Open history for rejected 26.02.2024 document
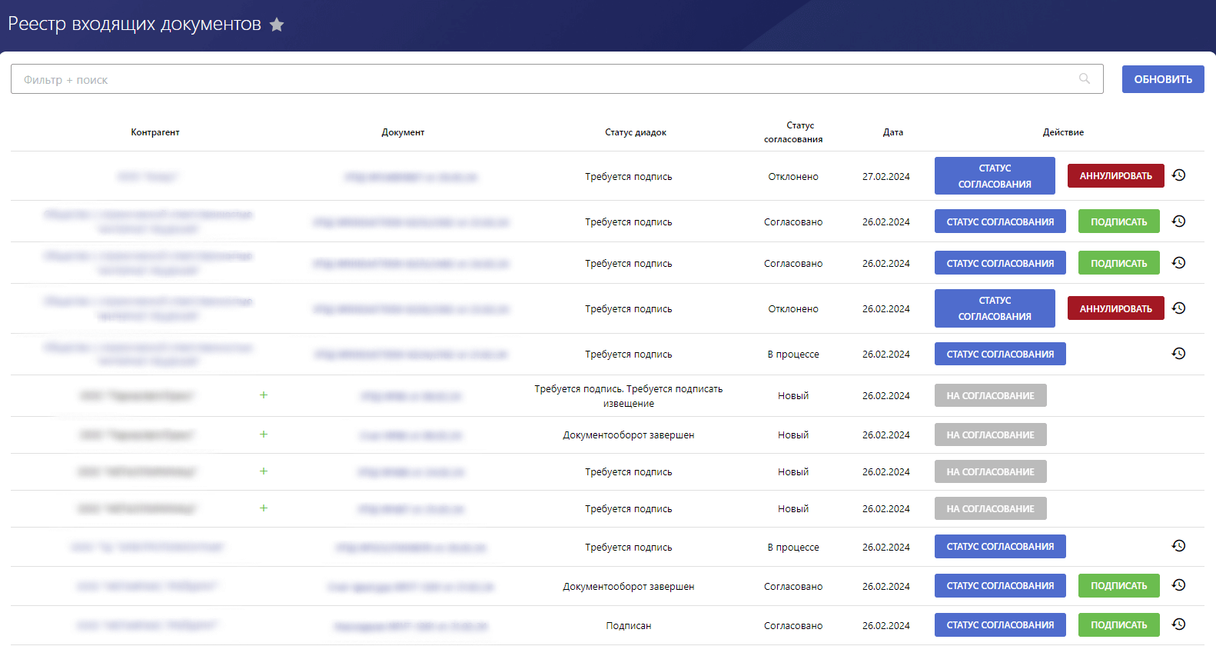Image resolution: width=1216 pixels, height=646 pixels. [x=1178, y=308]
